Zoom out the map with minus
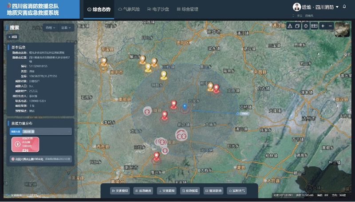Screen dimensions: 355x202 coord(330,26)
